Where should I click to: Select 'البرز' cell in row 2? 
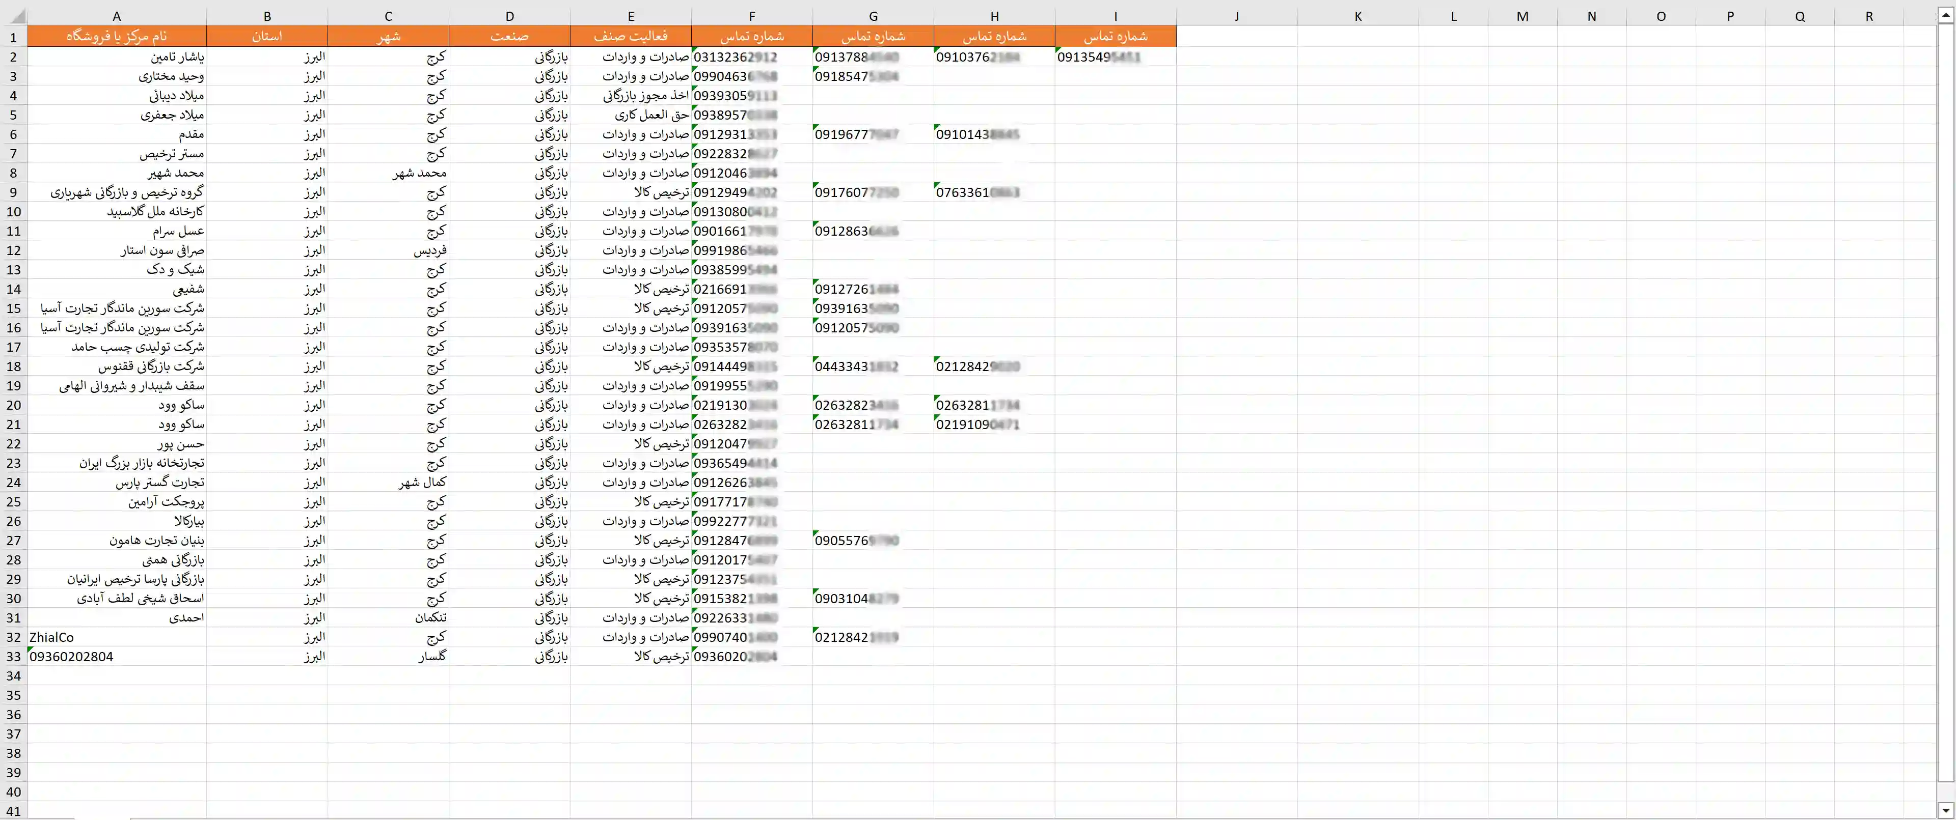266,57
